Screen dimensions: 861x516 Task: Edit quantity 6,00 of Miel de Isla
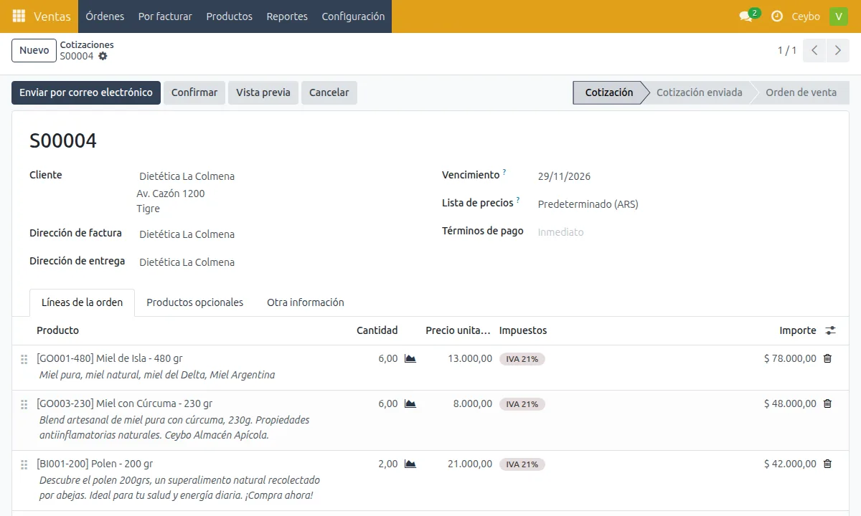387,358
